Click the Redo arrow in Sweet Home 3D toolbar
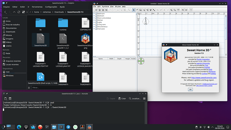This screenshot has height=130, width=231. (114, 10)
